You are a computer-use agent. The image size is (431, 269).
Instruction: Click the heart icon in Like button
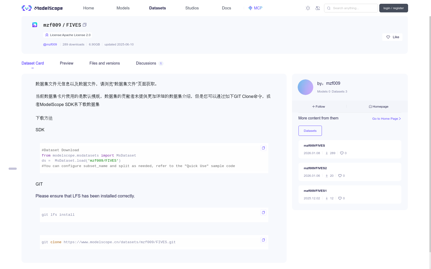point(388,37)
